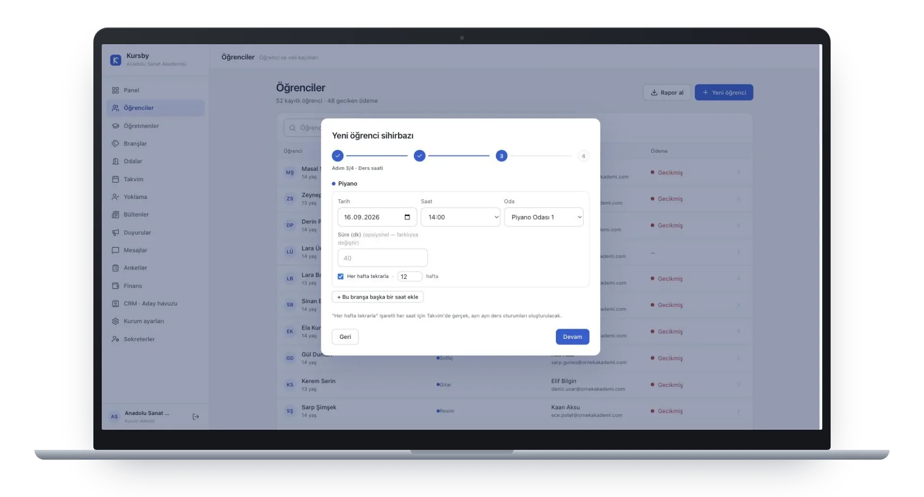Click the second completed step circle in the wizard
The image size is (924, 497).
tap(419, 156)
